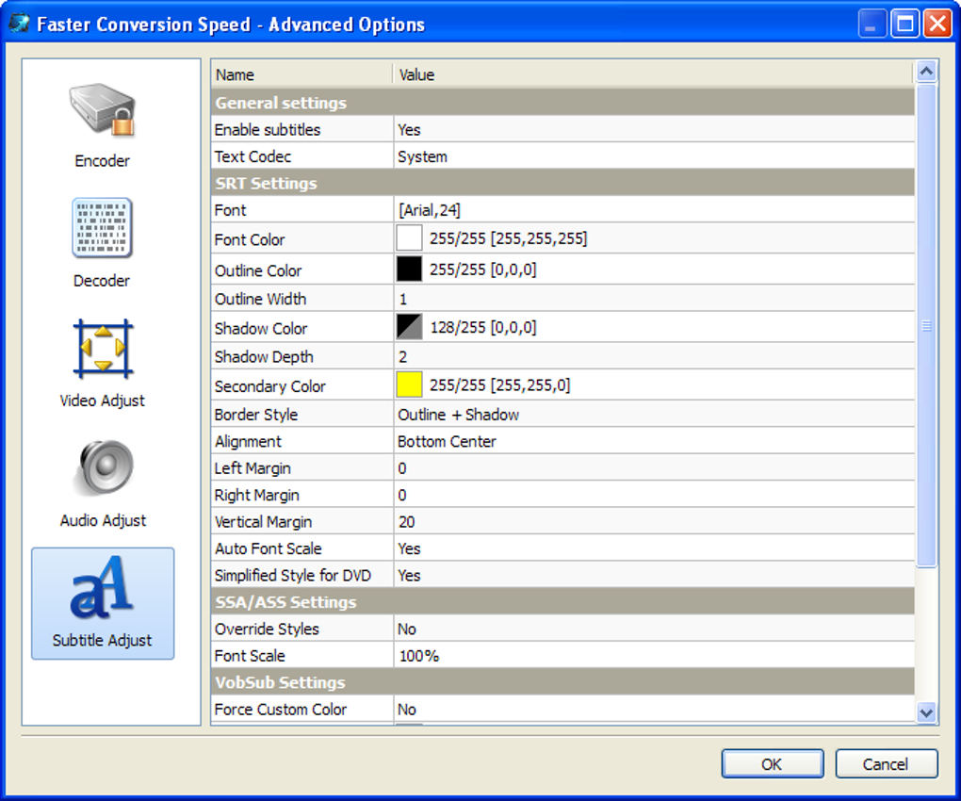Viewport: 961px width, 801px height.
Task: Click the 255/255 [255,255,0] secondary text
Action: point(499,384)
